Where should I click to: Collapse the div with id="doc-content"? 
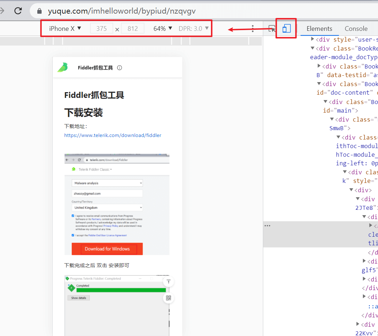click(319, 84)
